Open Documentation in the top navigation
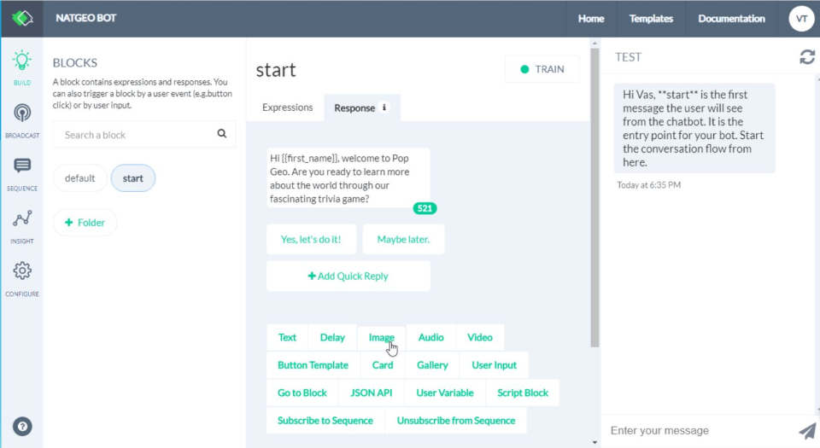820x448 pixels. pos(731,19)
